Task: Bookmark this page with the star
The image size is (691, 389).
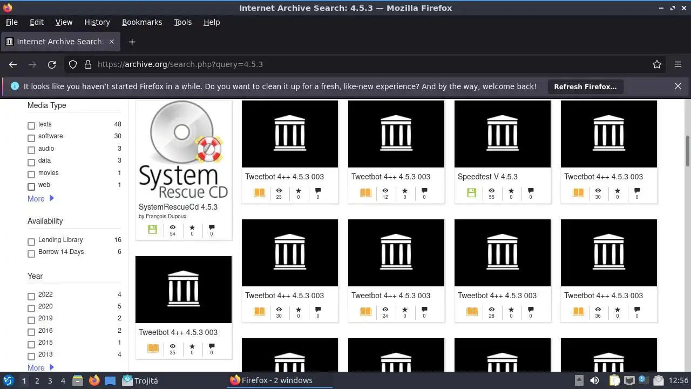Action: [657, 64]
